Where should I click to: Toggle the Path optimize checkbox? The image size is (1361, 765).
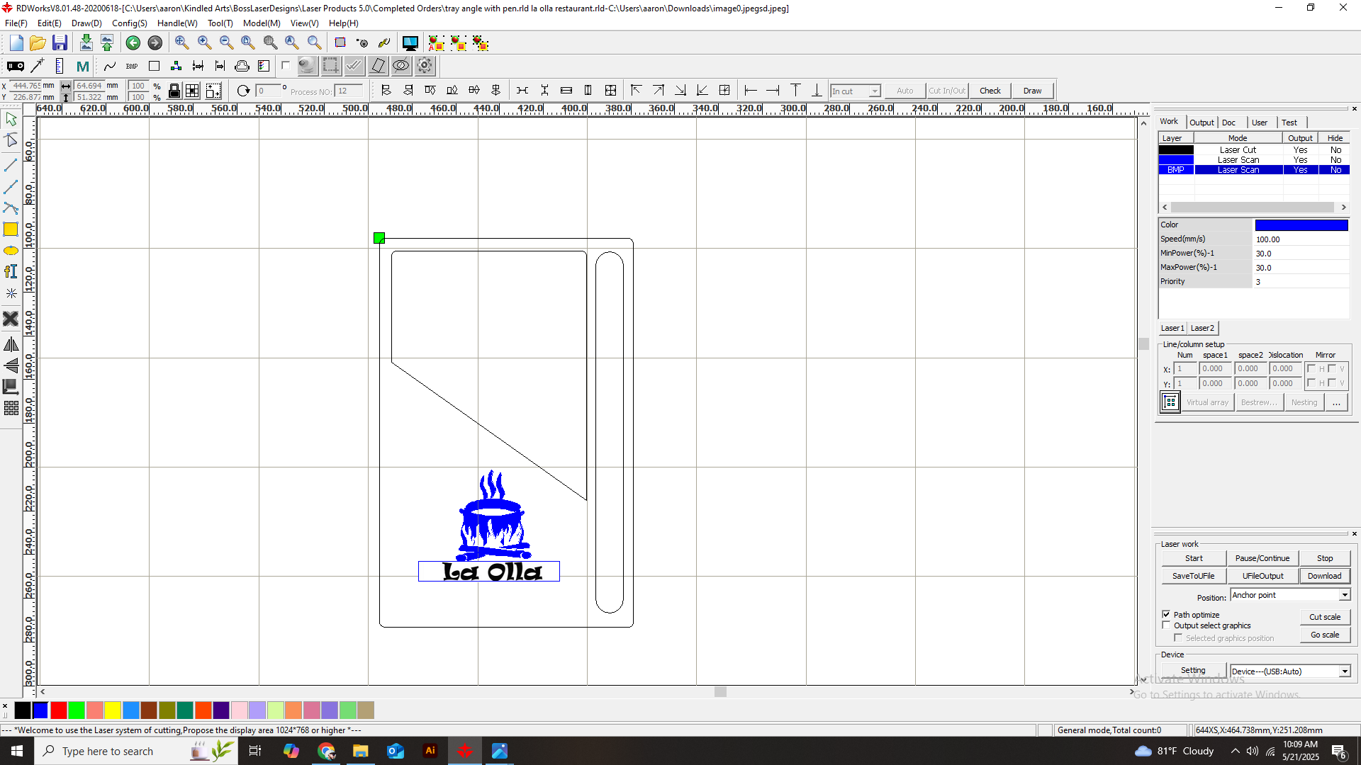coord(1166,614)
